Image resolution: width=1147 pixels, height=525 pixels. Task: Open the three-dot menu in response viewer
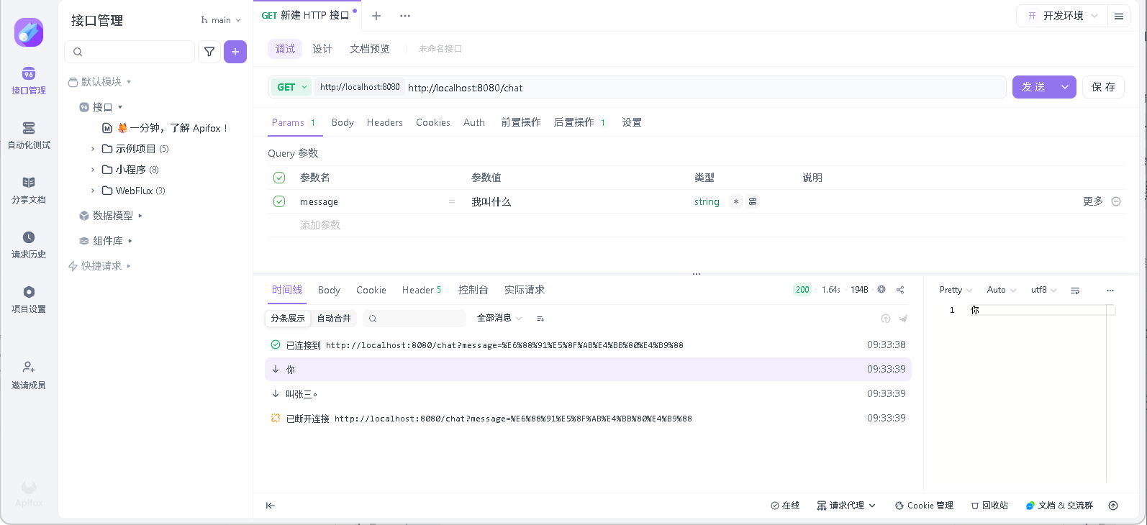point(1110,291)
